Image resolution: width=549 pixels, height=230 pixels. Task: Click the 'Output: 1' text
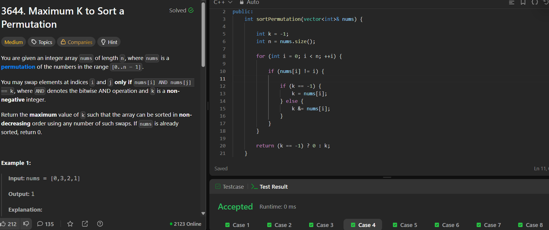(x=22, y=194)
